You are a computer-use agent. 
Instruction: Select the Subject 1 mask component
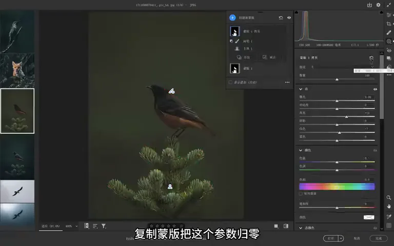(247, 49)
